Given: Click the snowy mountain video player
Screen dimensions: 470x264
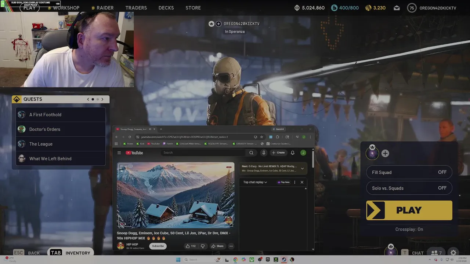Looking at the screenshot, I should pos(176,195).
